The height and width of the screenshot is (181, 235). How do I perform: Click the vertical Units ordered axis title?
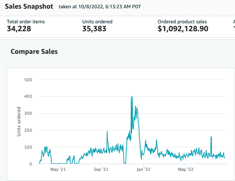(19, 122)
